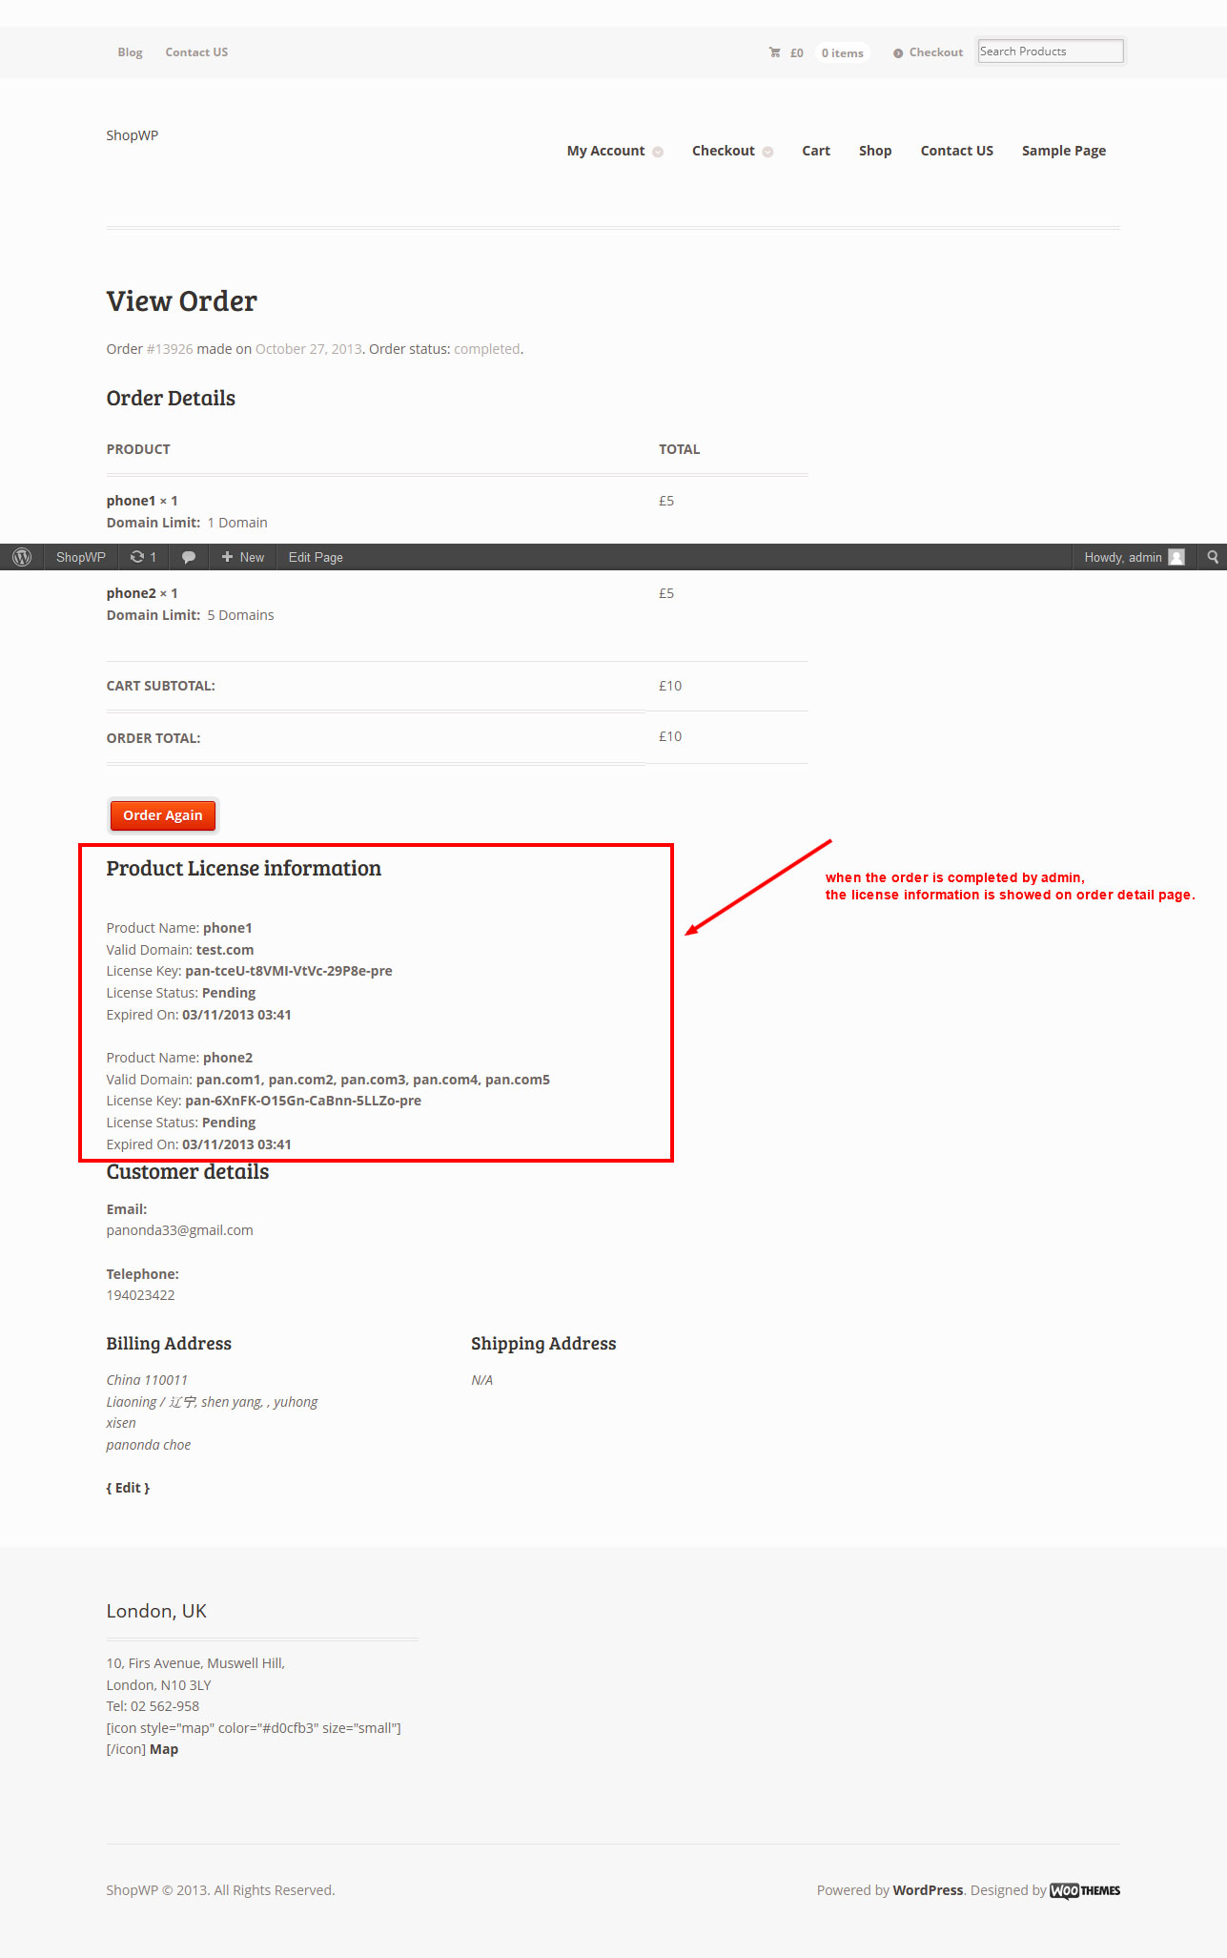The height and width of the screenshot is (1958, 1227).
Task: Click New in the admin bar
Action: (242, 557)
